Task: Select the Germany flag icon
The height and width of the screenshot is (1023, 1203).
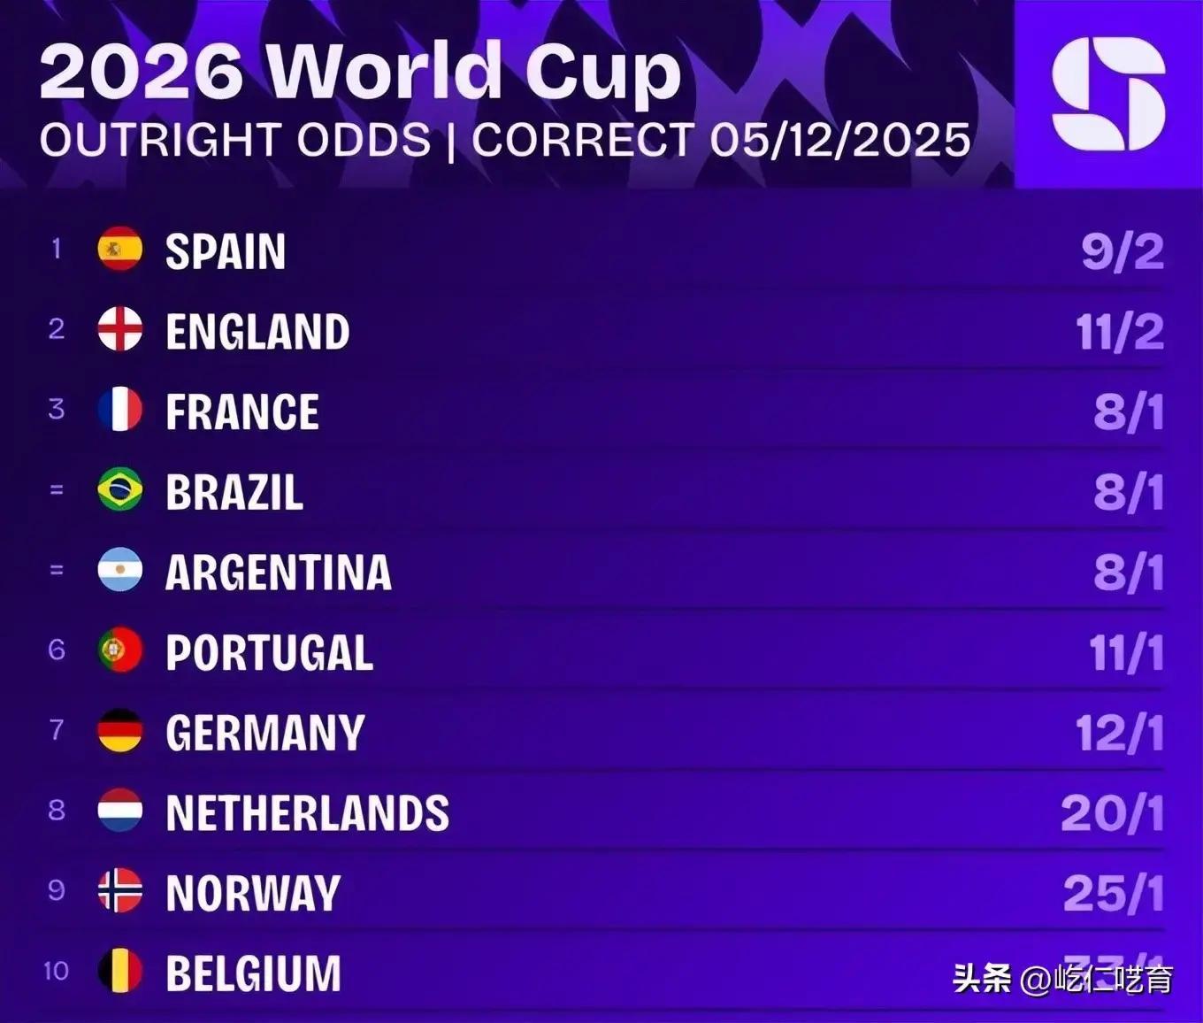Action: point(120,731)
